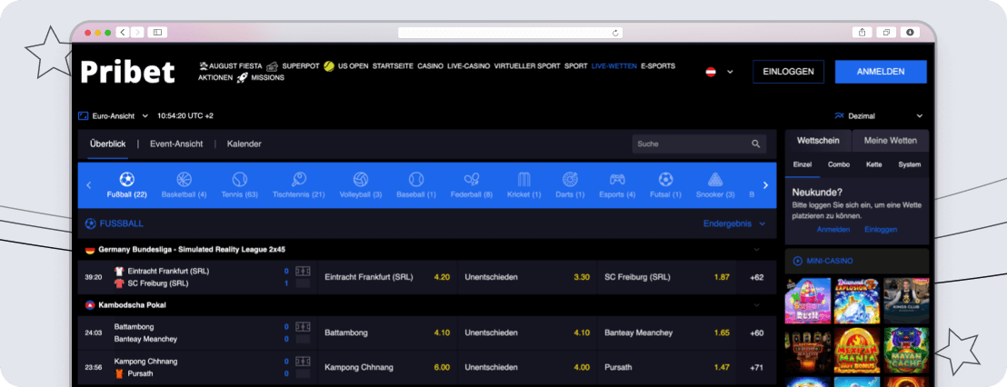The width and height of the screenshot is (1007, 387).
Task: Open pitch view for Battambong match
Action: 303,327
